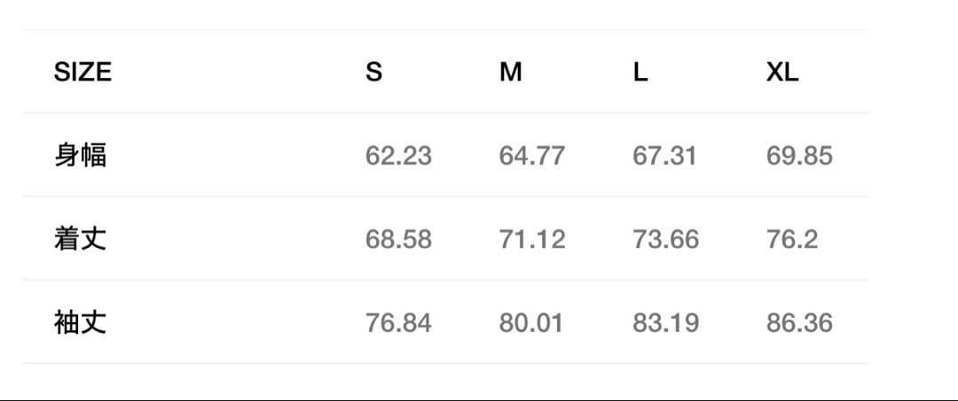This screenshot has width=958, height=401.
Task: Click the 71.12 length value
Action: click(531, 239)
